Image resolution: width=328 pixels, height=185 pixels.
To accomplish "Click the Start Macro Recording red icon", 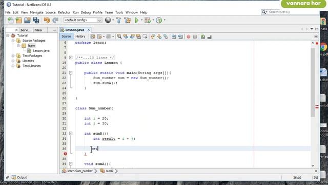I will click(x=189, y=36).
